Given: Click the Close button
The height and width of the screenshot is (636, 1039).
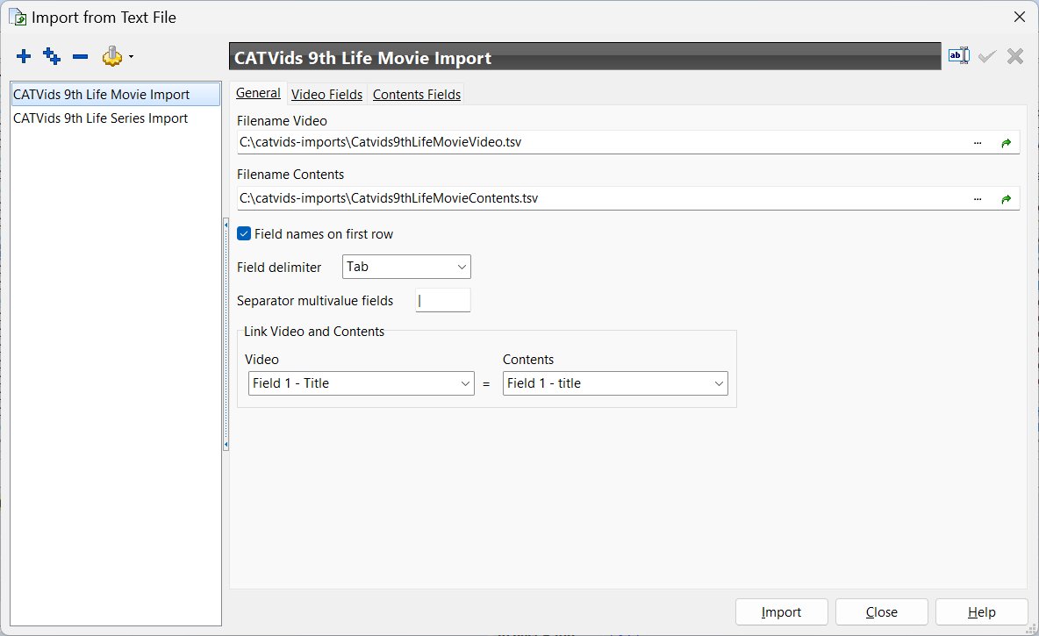Looking at the screenshot, I should [x=881, y=612].
